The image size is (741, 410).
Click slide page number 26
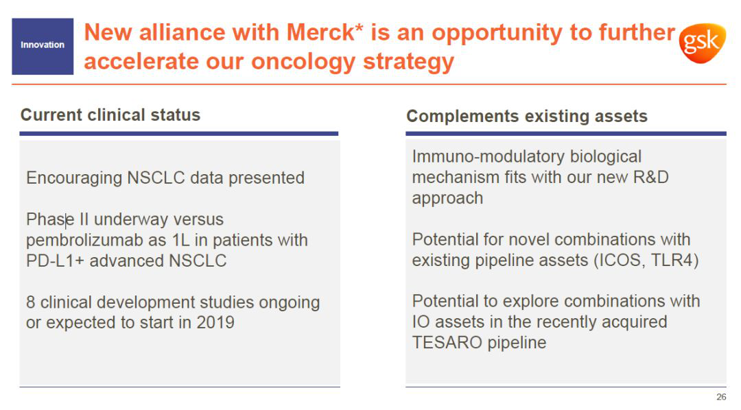click(x=721, y=397)
